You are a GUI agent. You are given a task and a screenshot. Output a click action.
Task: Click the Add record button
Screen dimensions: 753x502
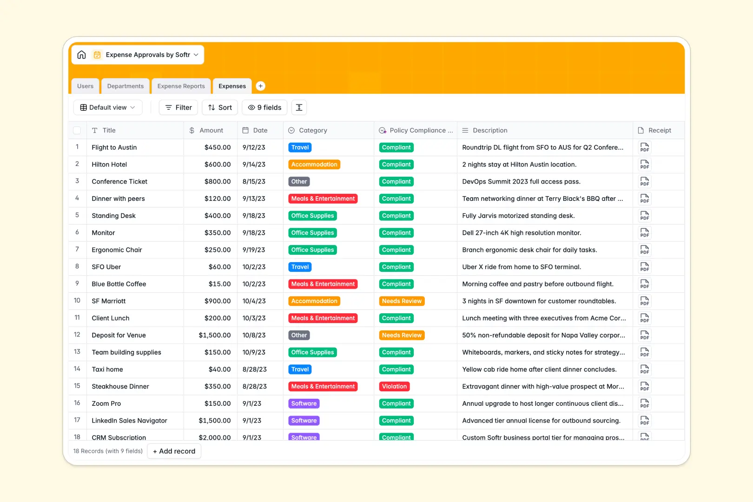174,451
